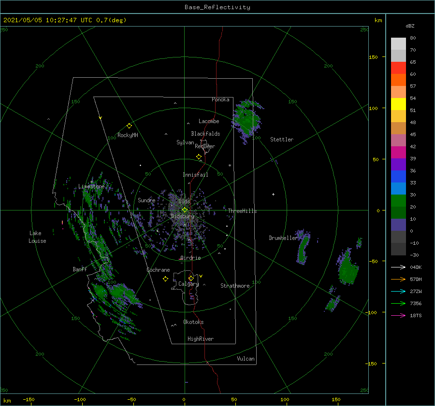
Task: Click the Sundre label
Action: pos(146,200)
